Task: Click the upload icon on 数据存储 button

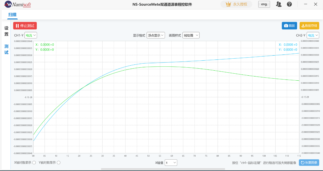Action: coord(303,26)
